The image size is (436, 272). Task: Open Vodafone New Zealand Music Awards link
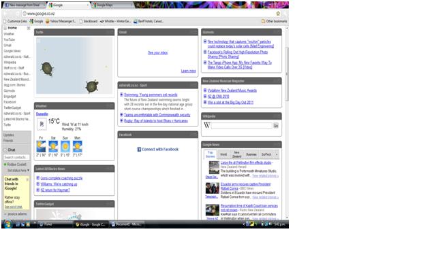click(232, 90)
